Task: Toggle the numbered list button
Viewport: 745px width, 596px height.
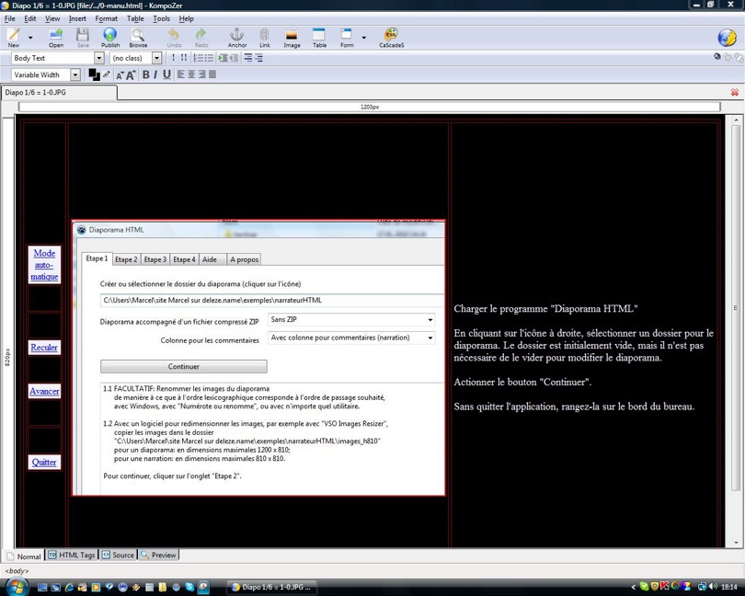Action: [x=198, y=58]
